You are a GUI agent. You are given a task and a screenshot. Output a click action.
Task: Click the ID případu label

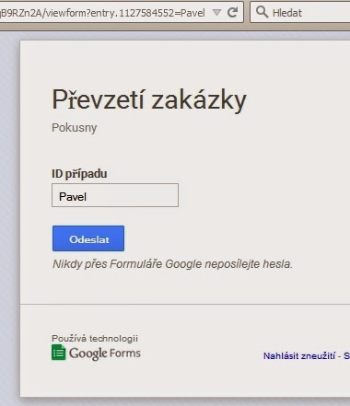(x=79, y=174)
